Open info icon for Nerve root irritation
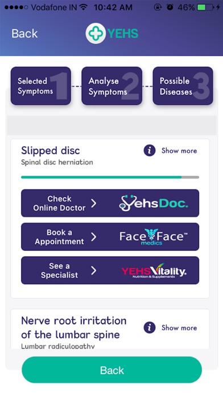 [x=150, y=327]
